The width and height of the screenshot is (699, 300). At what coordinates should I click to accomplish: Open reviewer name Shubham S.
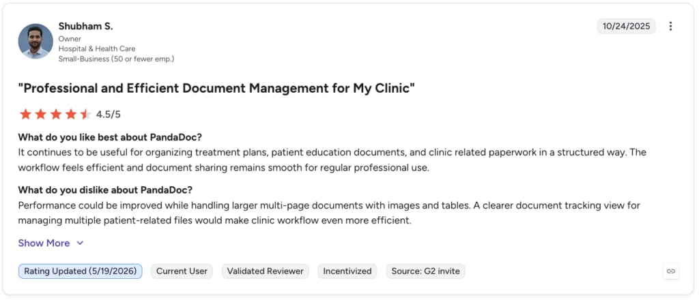pos(85,27)
